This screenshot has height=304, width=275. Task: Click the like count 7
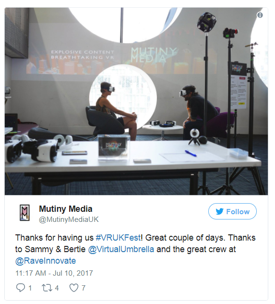click(84, 288)
